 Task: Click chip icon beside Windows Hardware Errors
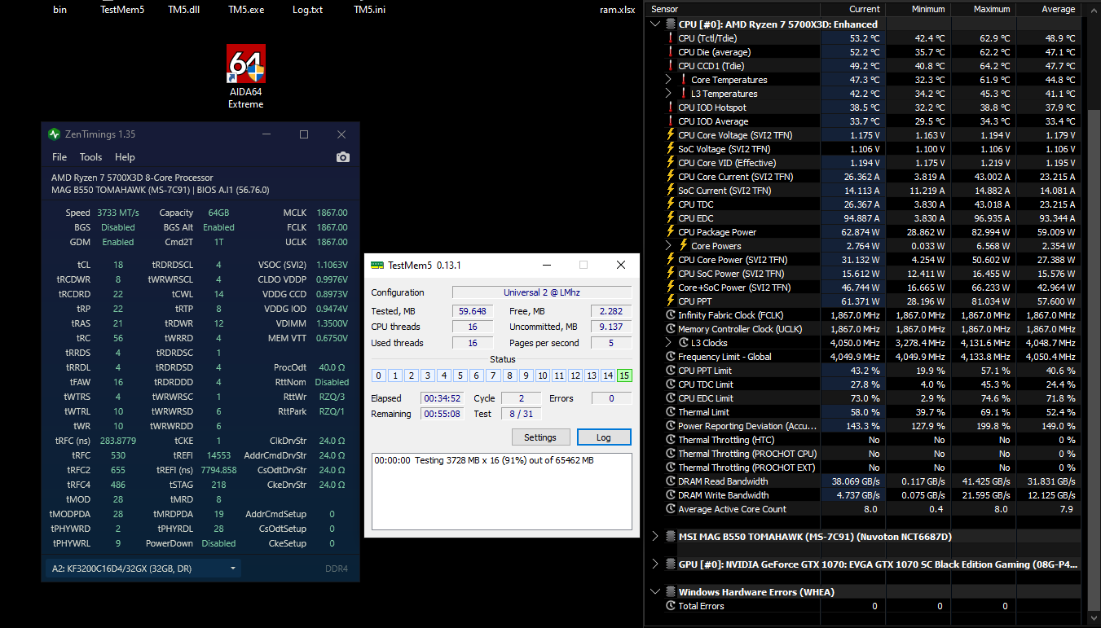coord(671,592)
